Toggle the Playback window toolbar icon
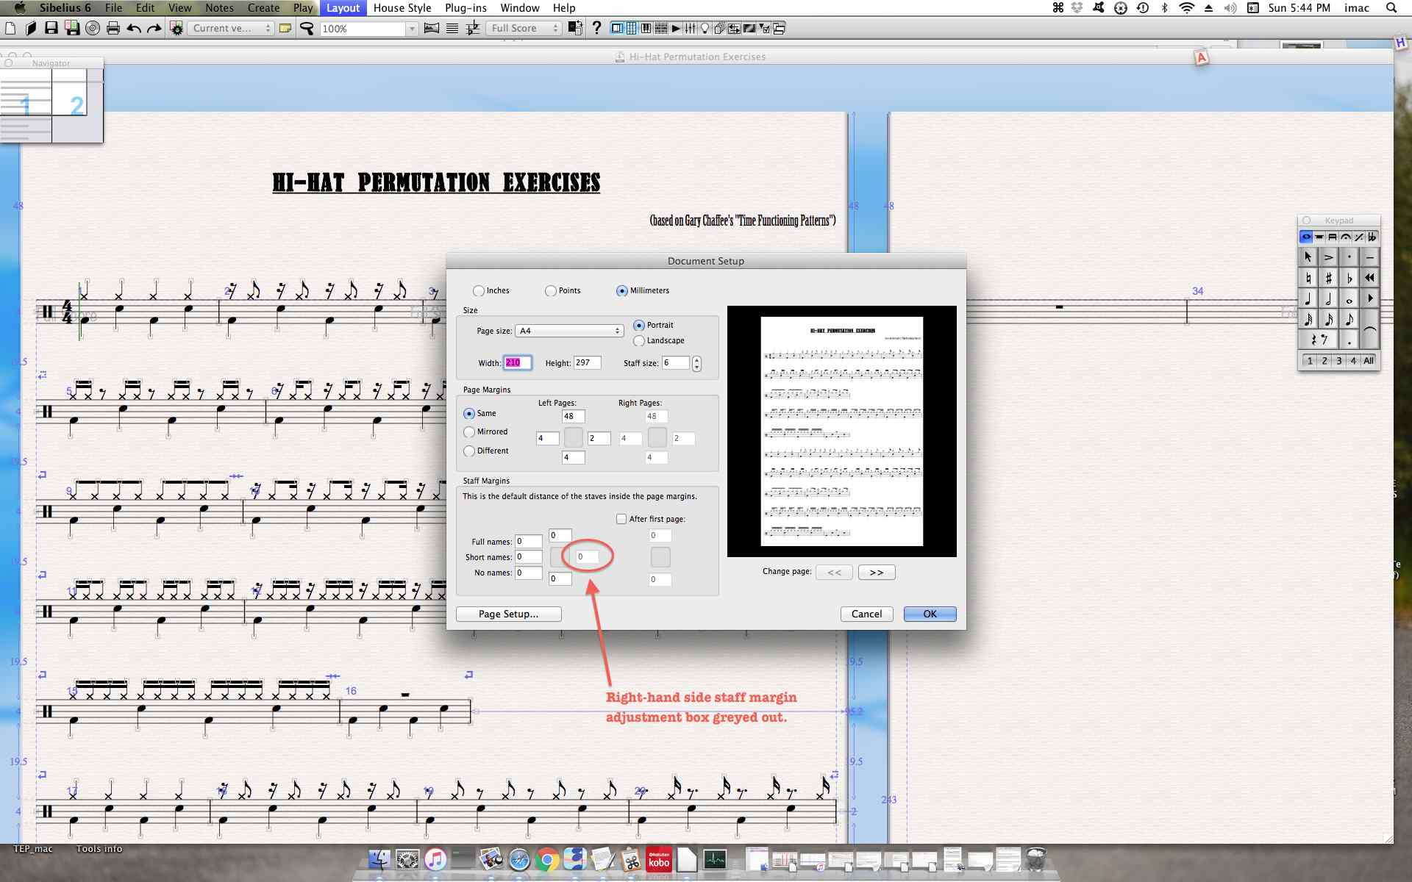This screenshot has width=1412, height=882. [676, 28]
